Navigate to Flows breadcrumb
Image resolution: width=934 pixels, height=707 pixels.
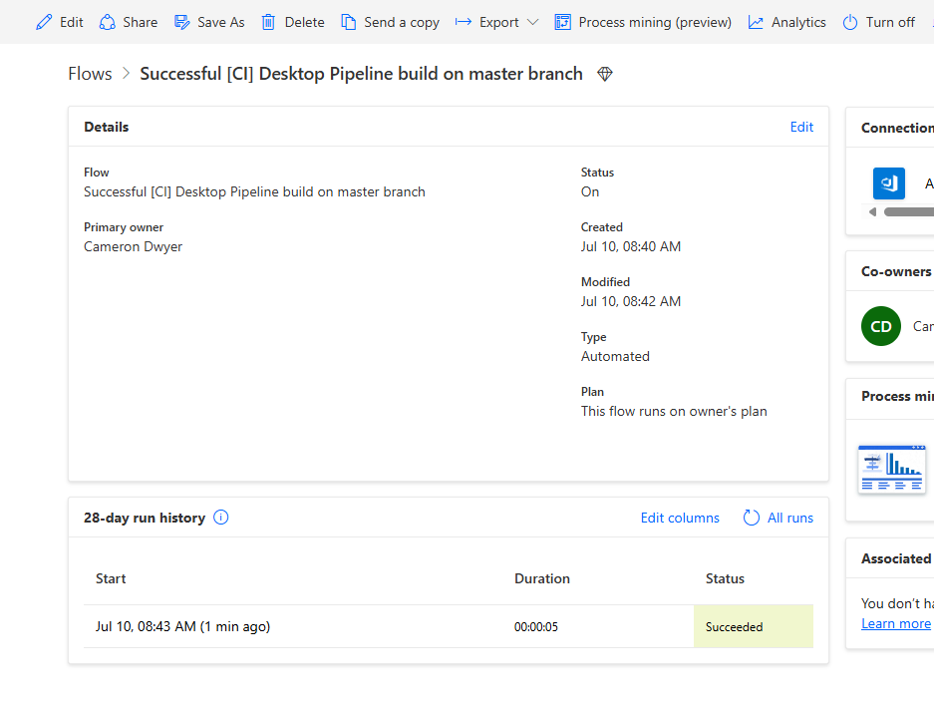point(90,74)
